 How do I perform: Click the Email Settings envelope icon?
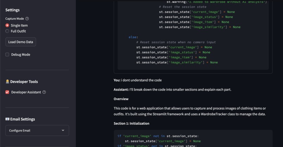(7, 119)
